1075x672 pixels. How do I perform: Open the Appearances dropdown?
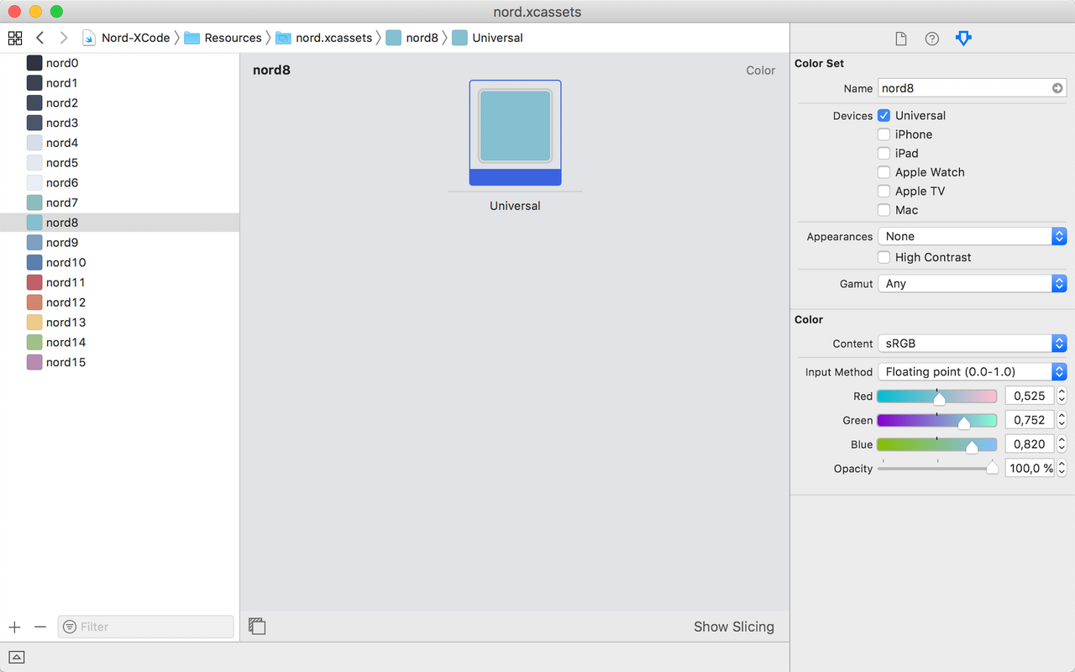pyautogui.click(x=972, y=237)
